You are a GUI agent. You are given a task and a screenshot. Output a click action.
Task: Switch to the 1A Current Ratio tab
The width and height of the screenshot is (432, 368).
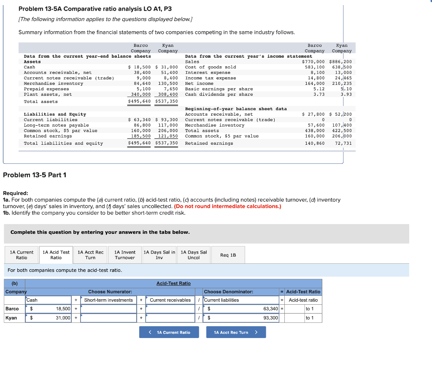pyautogui.click(x=21, y=254)
